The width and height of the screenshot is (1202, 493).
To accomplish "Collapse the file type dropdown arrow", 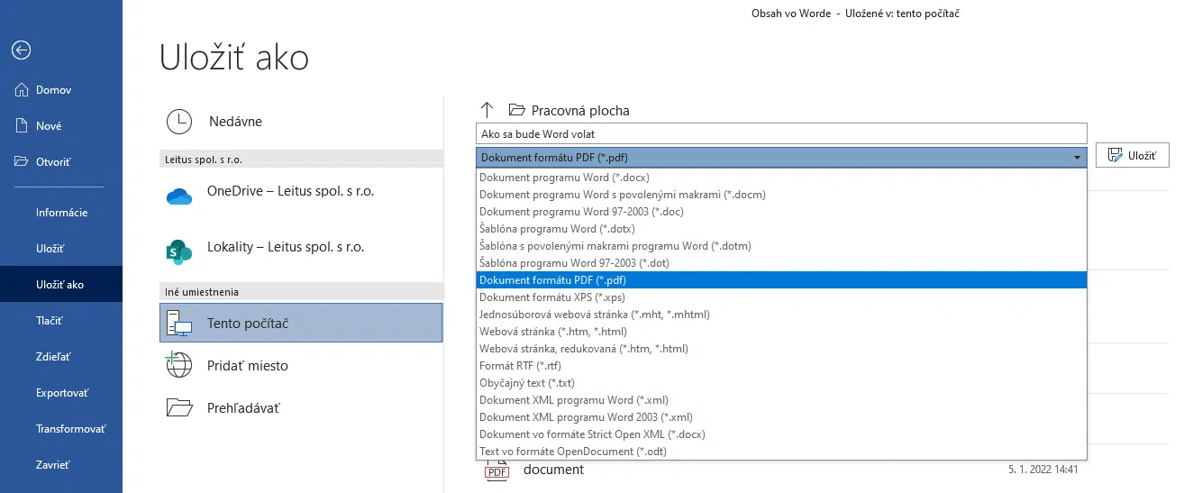I will pyautogui.click(x=1077, y=158).
